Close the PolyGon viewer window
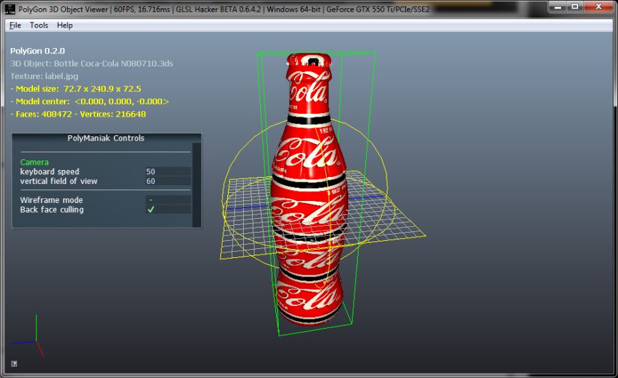This screenshot has height=378, width=618. (x=598, y=7)
